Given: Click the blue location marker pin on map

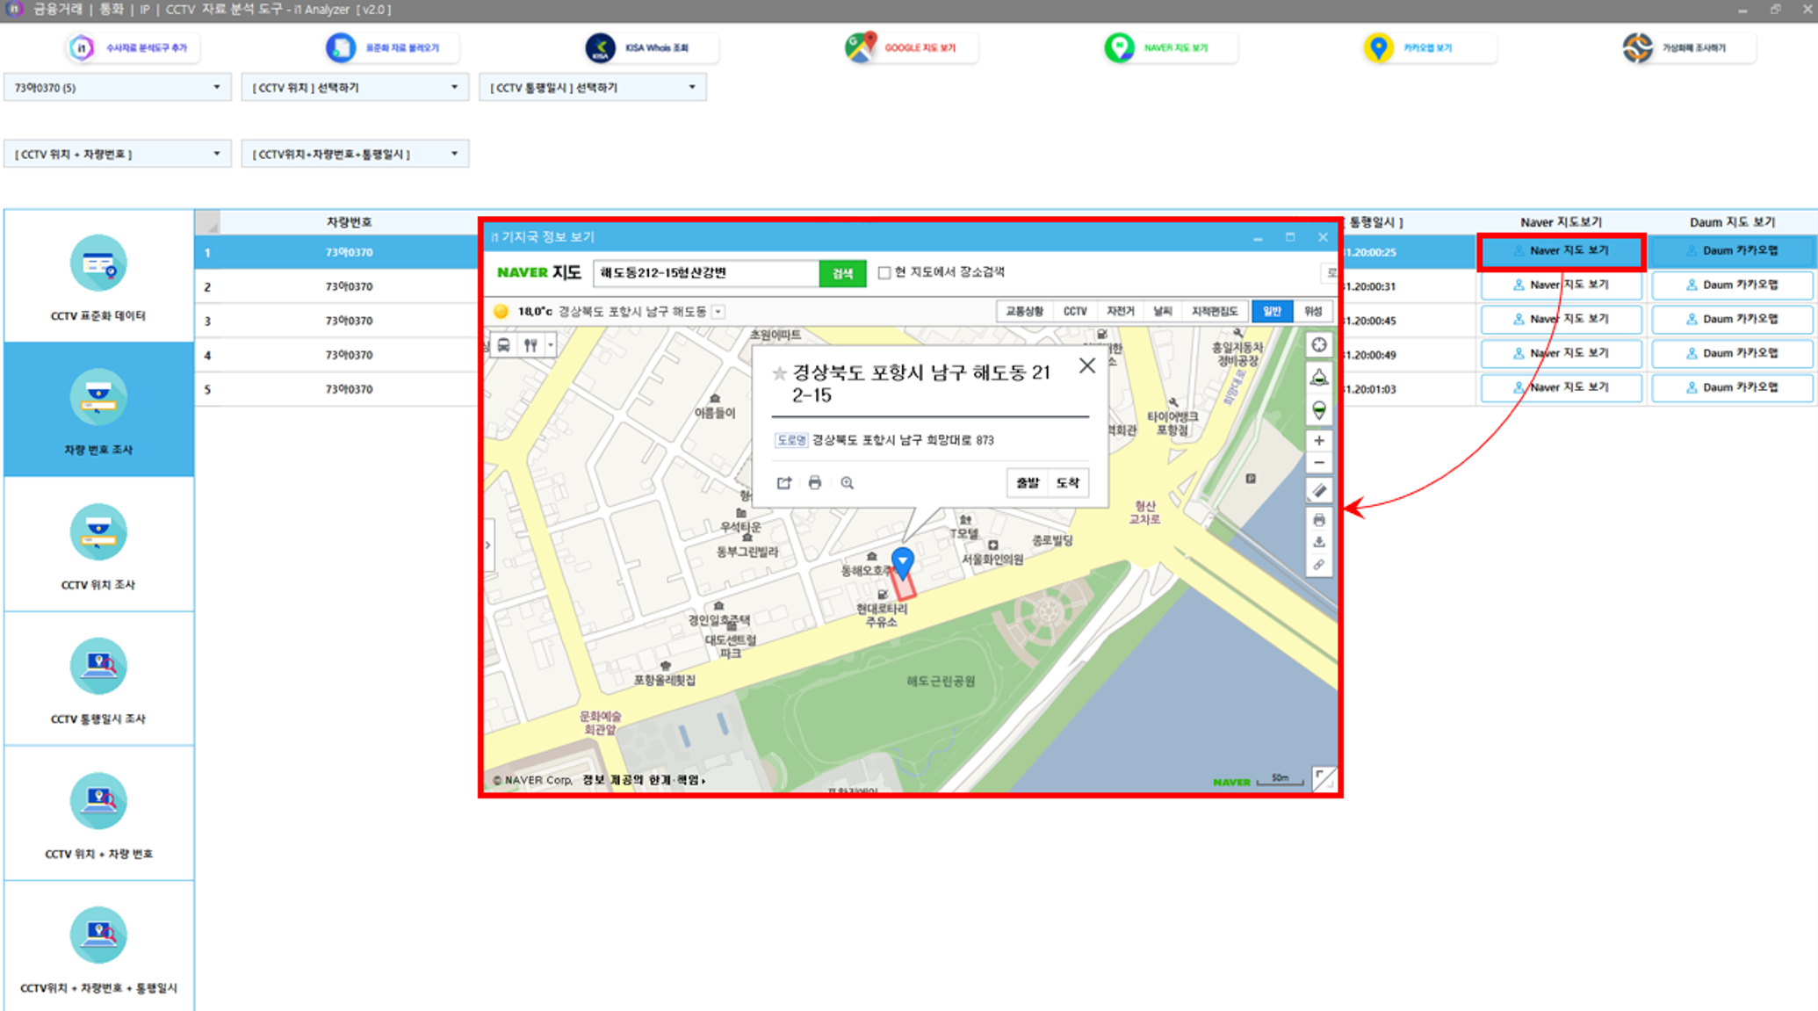Looking at the screenshot, I should pos(902,561).
